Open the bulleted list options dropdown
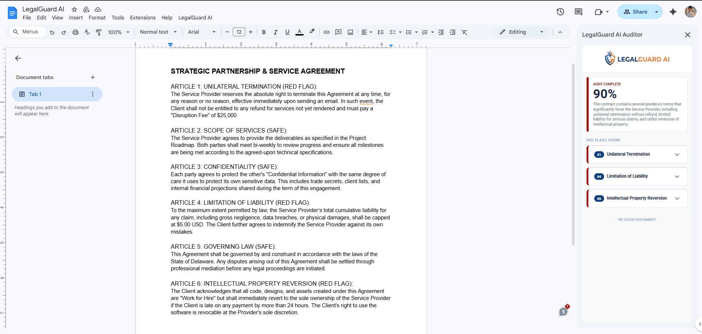This screenshot has height=334, width=702. (x=416, y=32)
